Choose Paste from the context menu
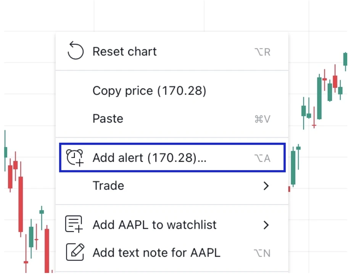351x276 pixels. point(108,118)
